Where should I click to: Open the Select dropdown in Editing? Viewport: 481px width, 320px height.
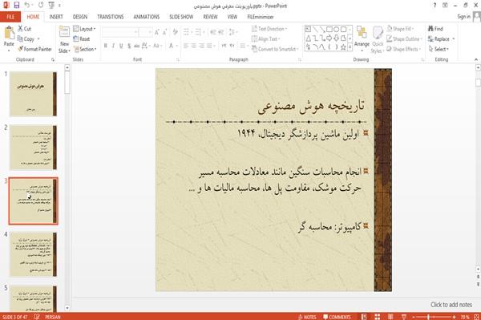coord(439,49)
